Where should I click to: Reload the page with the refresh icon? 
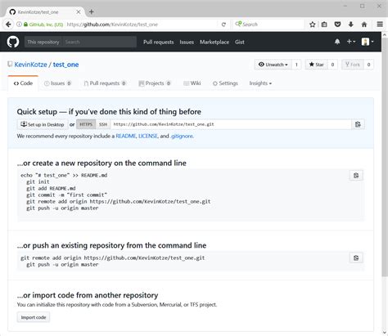[223, 25]
